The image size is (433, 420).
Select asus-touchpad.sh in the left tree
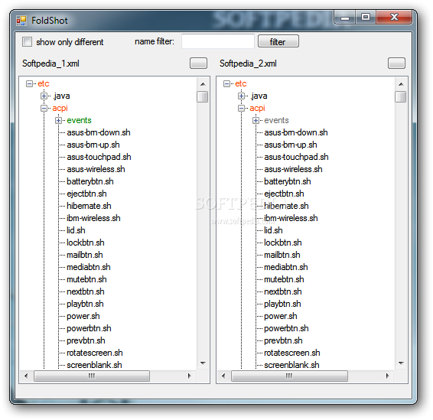(99, 157)
